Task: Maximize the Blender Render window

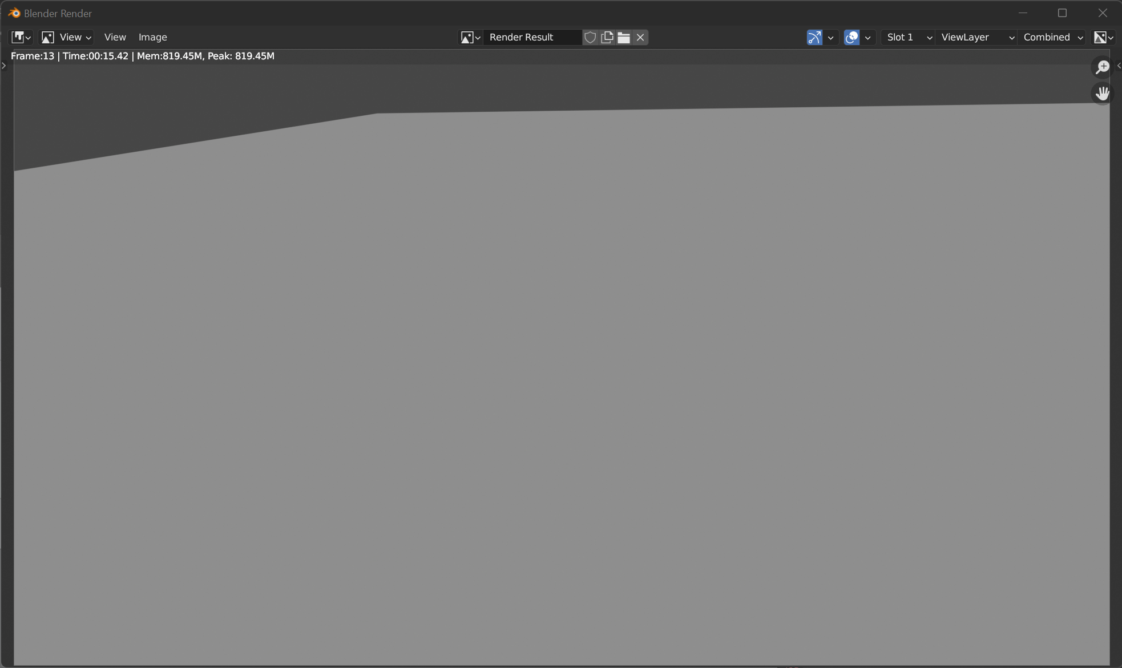Action: (1062, 13)
